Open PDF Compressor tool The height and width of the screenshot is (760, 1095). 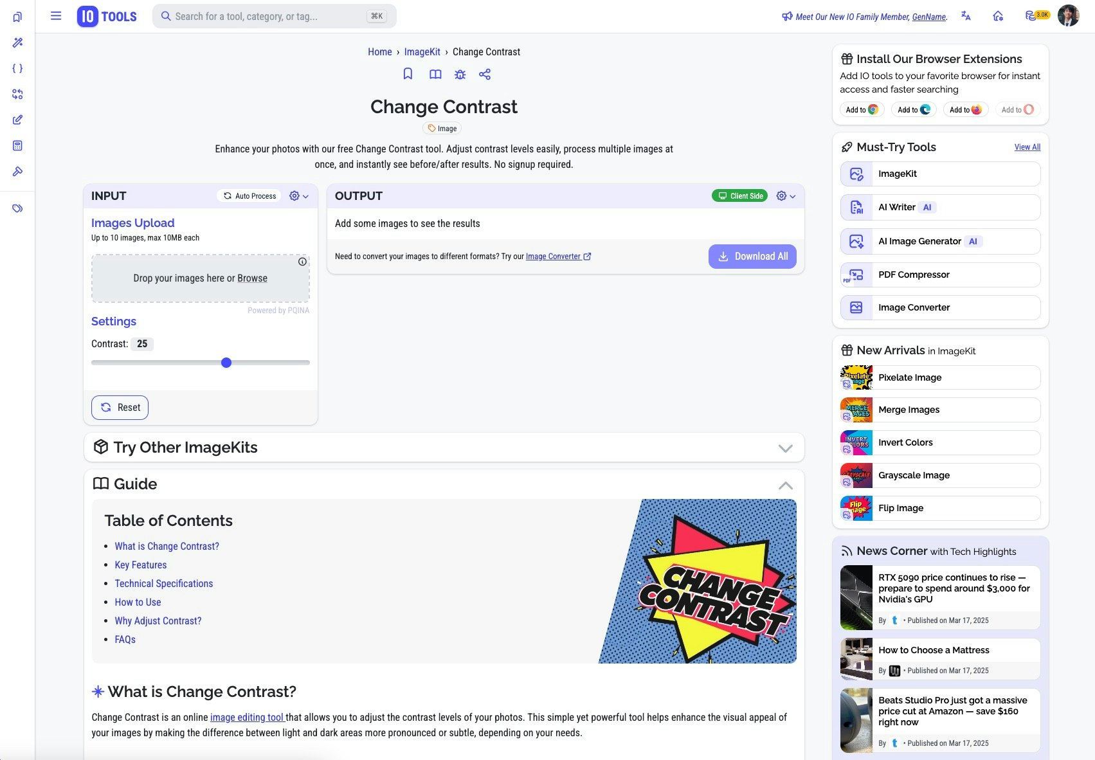(940, 275)
